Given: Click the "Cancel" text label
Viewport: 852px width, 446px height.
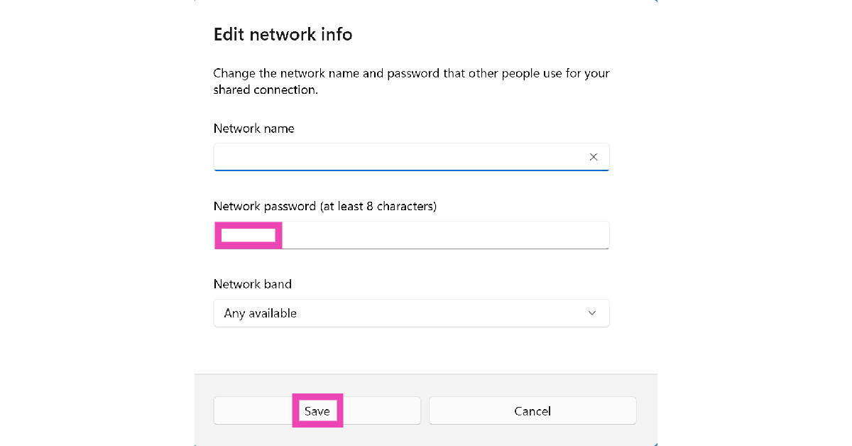Looking at the screenshot, I should point(532,411).
